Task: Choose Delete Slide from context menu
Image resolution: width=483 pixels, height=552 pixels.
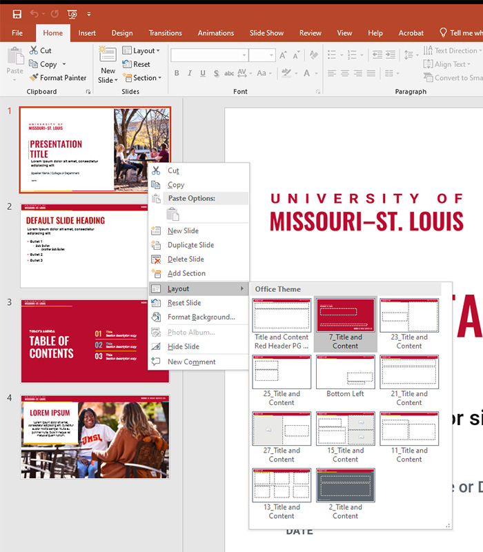Action: [186, 259]
